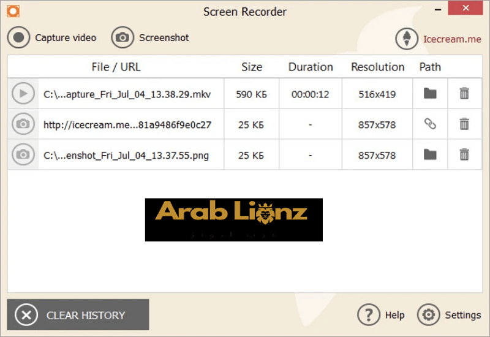Select the C:\...apture_Fri_Jul_04_13.38.29.mkv file name
490x337 pixels.
127,94
